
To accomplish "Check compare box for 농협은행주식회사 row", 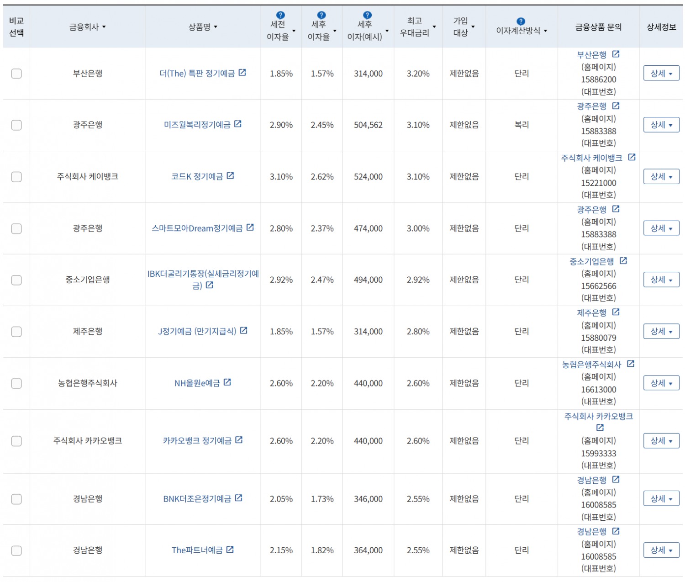I will coord(16,383).
